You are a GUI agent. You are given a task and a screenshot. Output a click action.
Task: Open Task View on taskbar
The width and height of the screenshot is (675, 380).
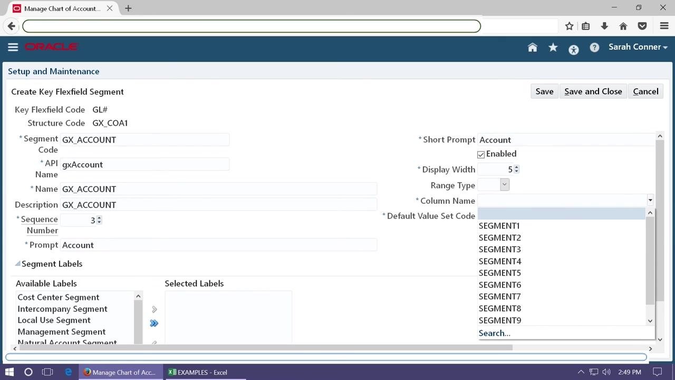(47, 372)
